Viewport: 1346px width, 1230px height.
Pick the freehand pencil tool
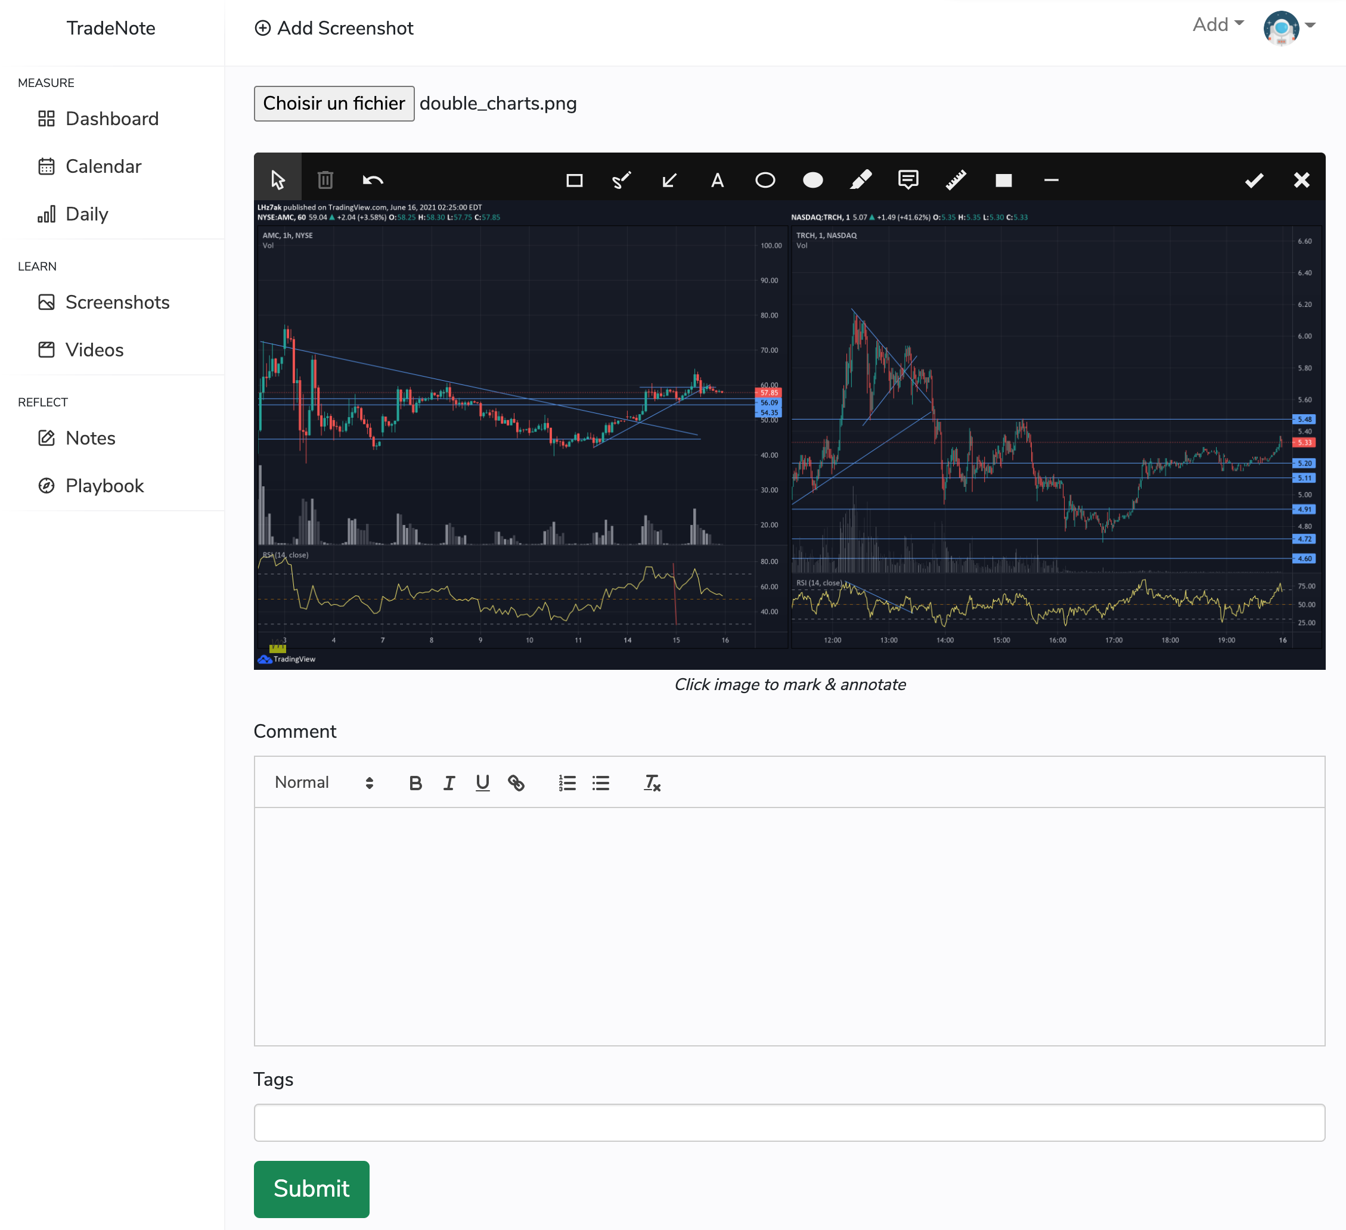(x=621, y=179)
